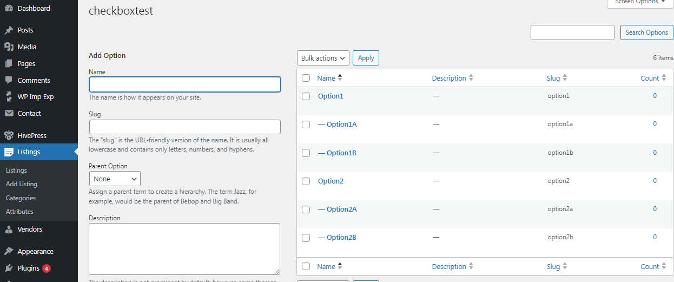Click the Plugins plug icon
Viewport: 674px width, 282px height.
pos(9,268)
